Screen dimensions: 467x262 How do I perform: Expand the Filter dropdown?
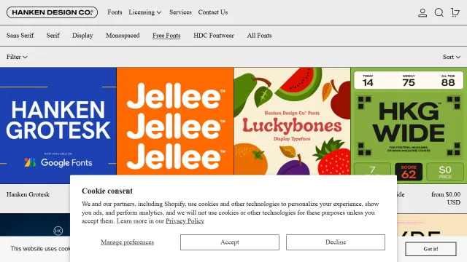coord(17,57)
